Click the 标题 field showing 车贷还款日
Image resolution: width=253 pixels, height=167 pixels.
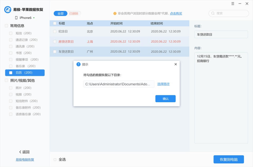221,35
